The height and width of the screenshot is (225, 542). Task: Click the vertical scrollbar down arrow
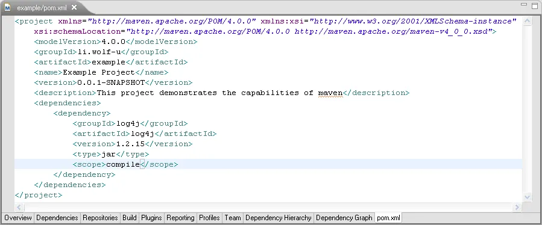point(527,197)
